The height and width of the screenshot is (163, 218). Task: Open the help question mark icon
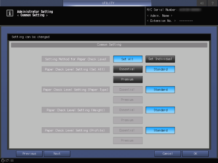(213, 3)
